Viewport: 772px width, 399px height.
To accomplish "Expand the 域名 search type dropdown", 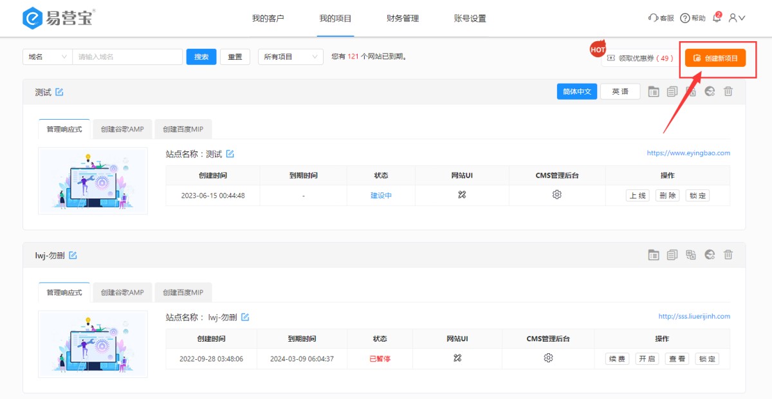I will 46,57.
